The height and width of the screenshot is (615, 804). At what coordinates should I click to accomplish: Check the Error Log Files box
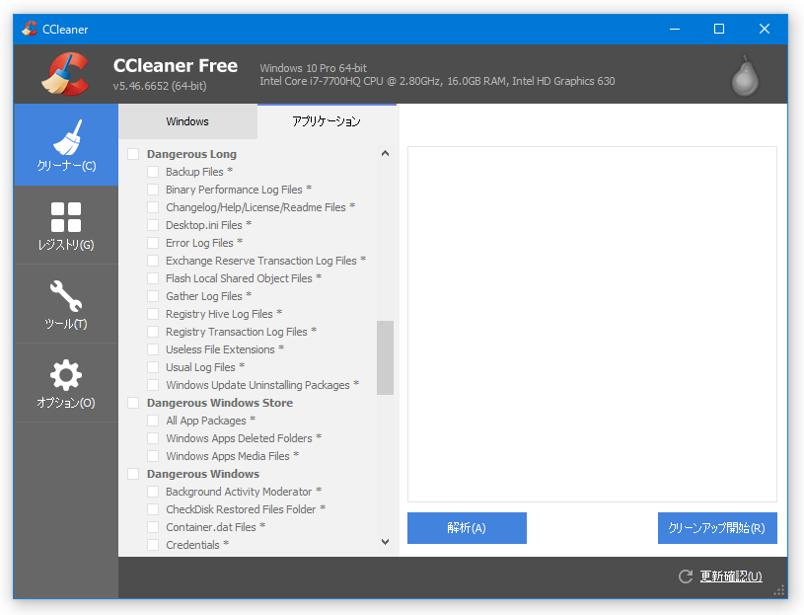tap(153, 243)
